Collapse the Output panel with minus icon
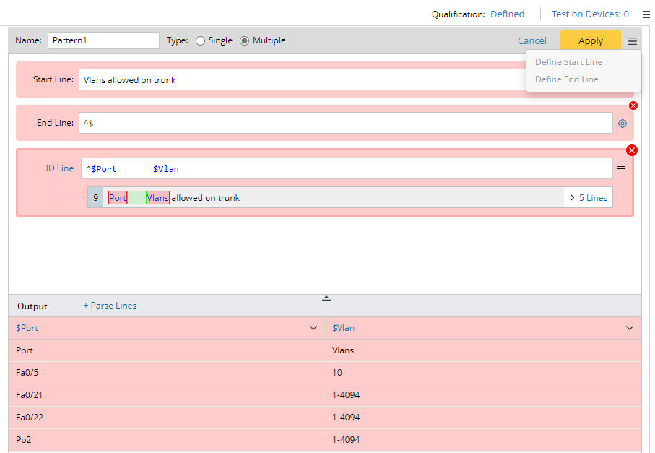Viewport: 655px width, 453px height. (x=629, y=306)
